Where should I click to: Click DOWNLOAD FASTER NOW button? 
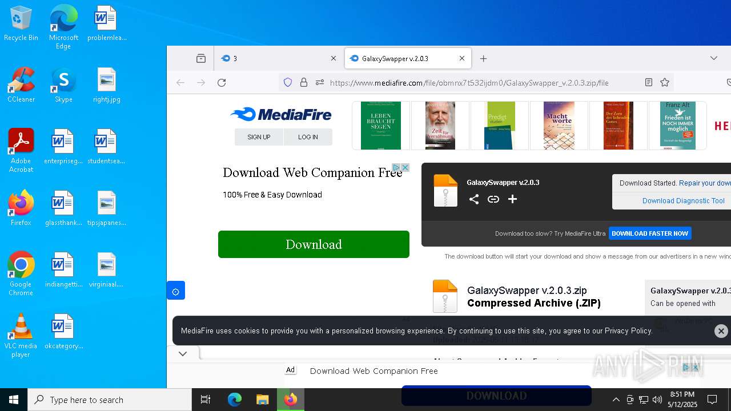tap(650, 233)
